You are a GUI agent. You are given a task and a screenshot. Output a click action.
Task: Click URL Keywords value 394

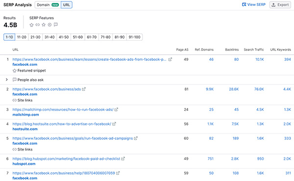pos(288,59)
